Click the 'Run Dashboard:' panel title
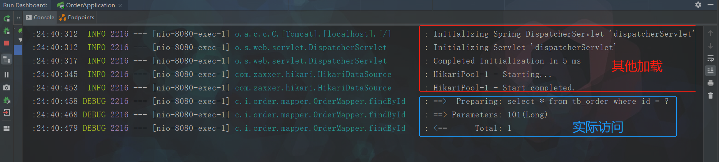719x162 pixels. point(25,5)
